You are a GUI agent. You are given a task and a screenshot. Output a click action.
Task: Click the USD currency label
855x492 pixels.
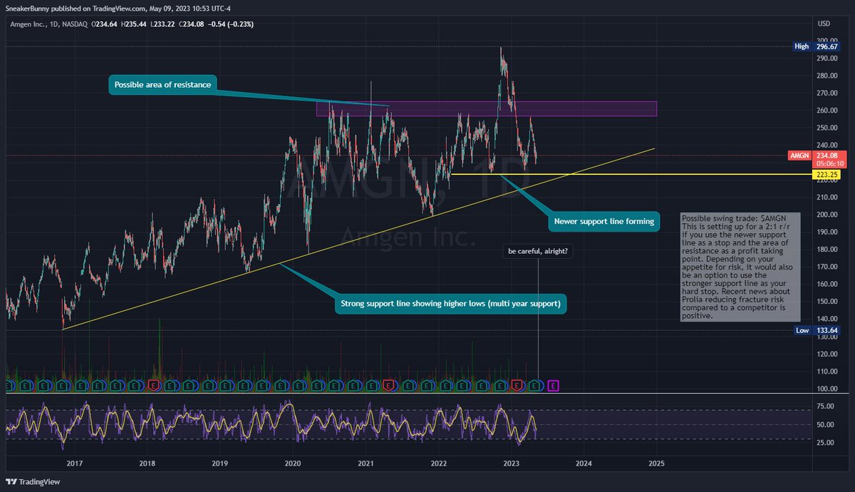click(824, 24)
